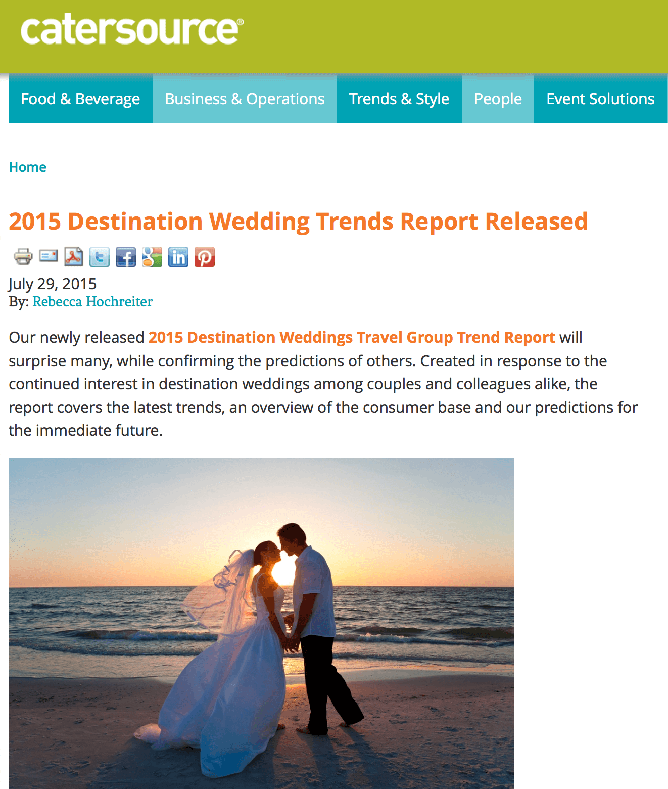Open the Trends & Style menu
This screenshot has height=789, width=668.
point(399,99)
